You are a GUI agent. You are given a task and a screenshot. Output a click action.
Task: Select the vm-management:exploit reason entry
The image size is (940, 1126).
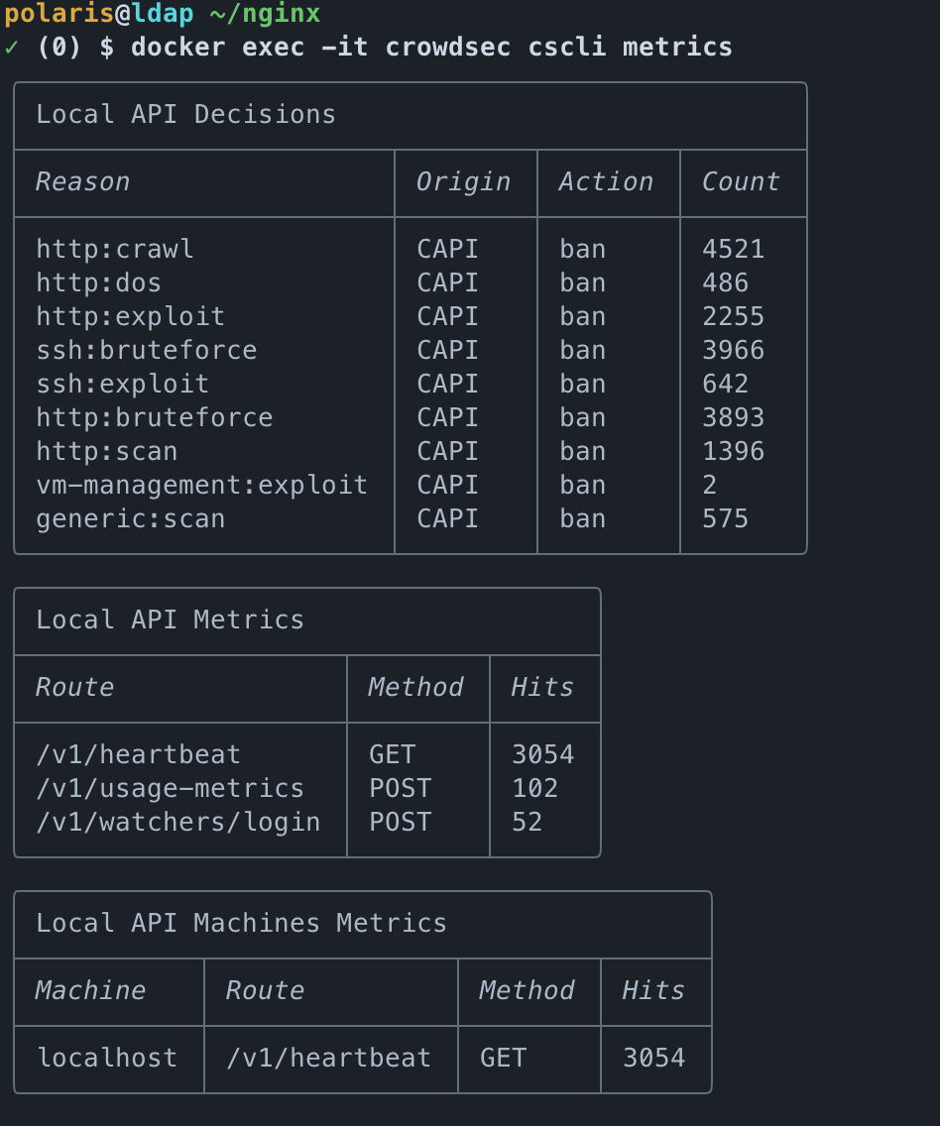click(x=202, y=486)
